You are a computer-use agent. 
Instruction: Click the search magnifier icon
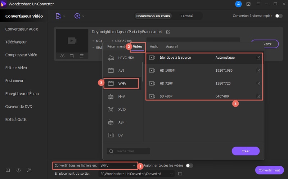tap(111, 151)
